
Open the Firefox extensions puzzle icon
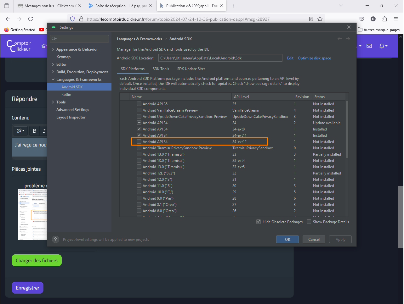[384, 19]
